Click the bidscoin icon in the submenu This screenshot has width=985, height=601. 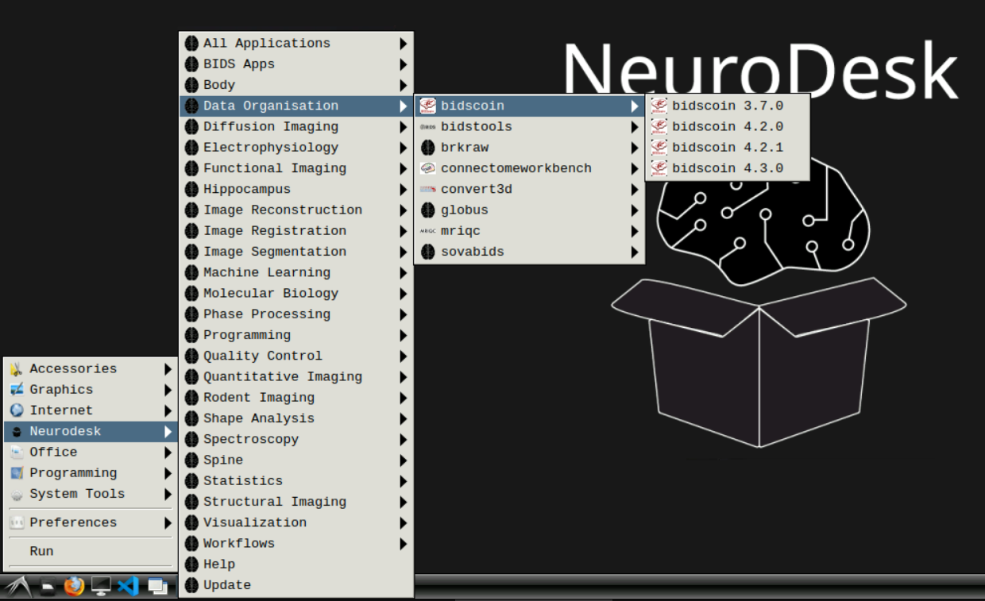(428, 106)
